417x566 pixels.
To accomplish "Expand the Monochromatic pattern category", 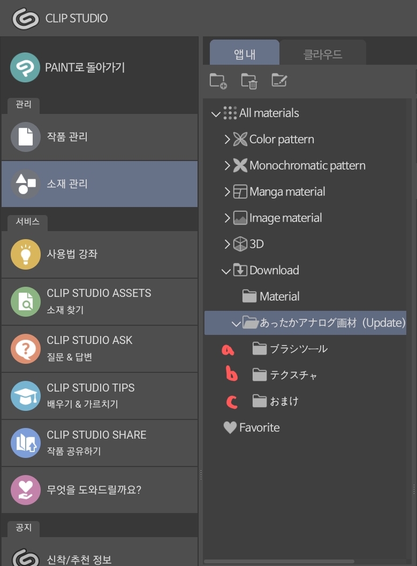I will tap(227, 165).
